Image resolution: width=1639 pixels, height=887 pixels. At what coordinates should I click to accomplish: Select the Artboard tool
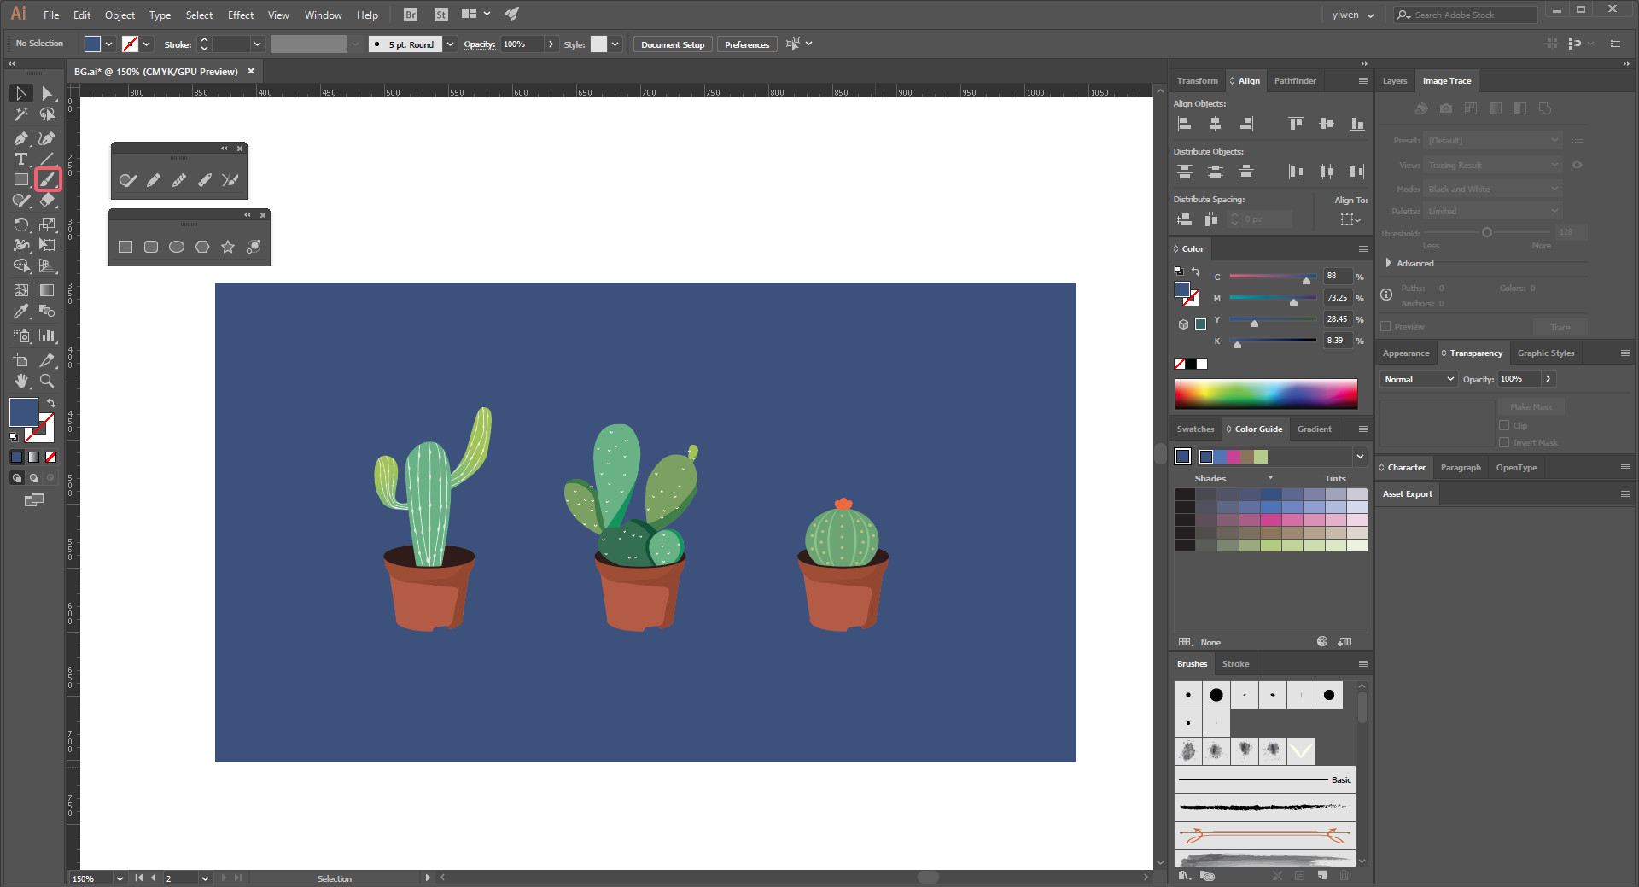point(21,360)
